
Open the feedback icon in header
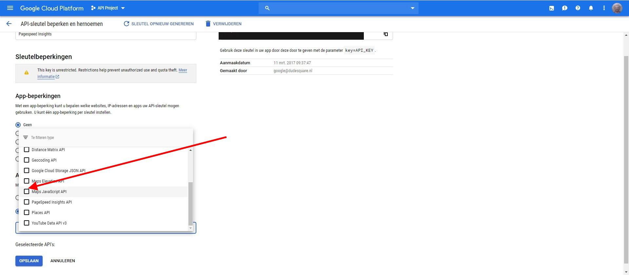(x=564, y=8)
